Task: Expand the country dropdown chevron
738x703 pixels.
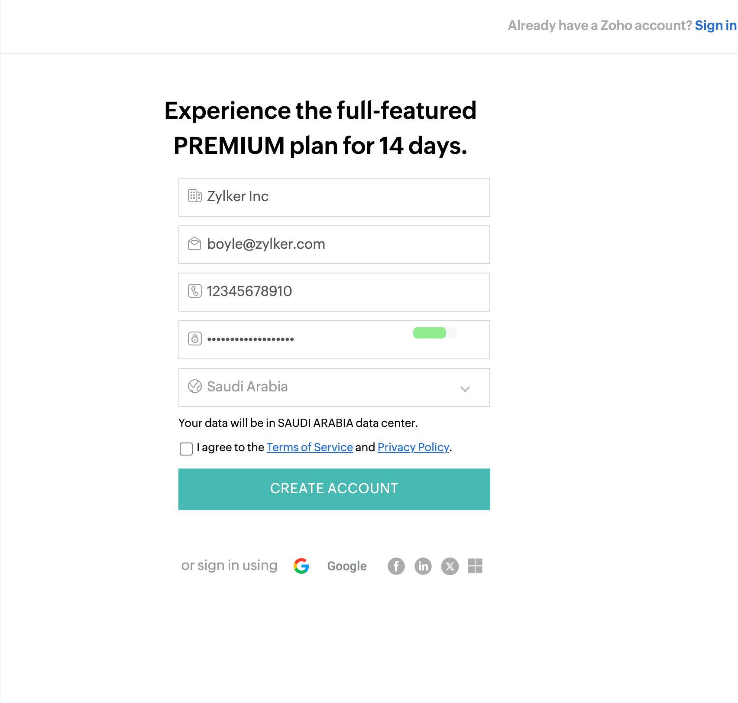Action: click(x=465, y=389)
